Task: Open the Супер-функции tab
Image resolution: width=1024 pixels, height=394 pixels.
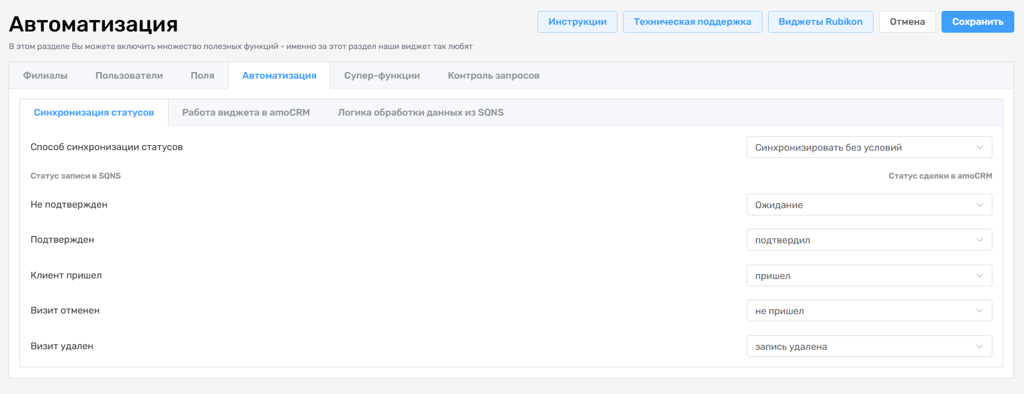Action: pyautogui.click(x=382, y=76)
